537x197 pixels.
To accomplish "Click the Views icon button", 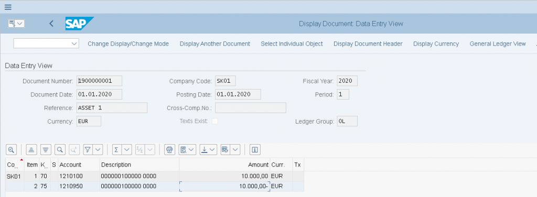I will coord(187,149).
